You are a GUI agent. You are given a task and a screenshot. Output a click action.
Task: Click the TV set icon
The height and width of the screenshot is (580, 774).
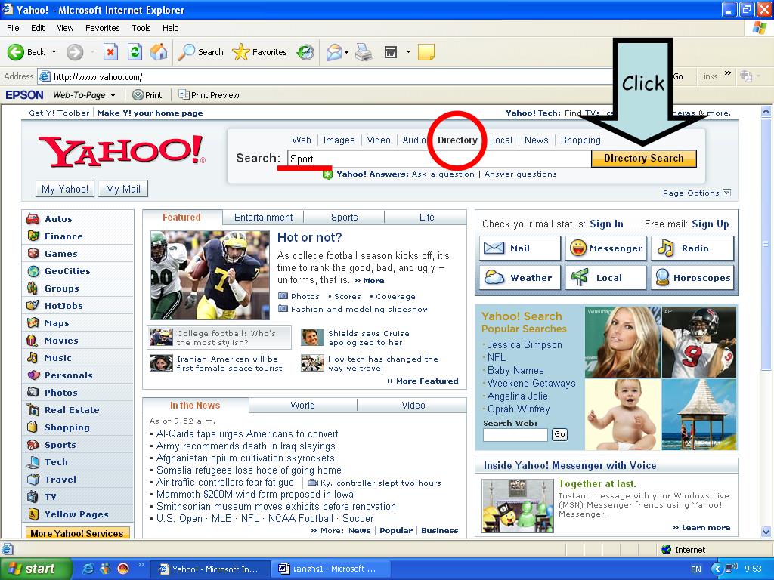[33, 496]
